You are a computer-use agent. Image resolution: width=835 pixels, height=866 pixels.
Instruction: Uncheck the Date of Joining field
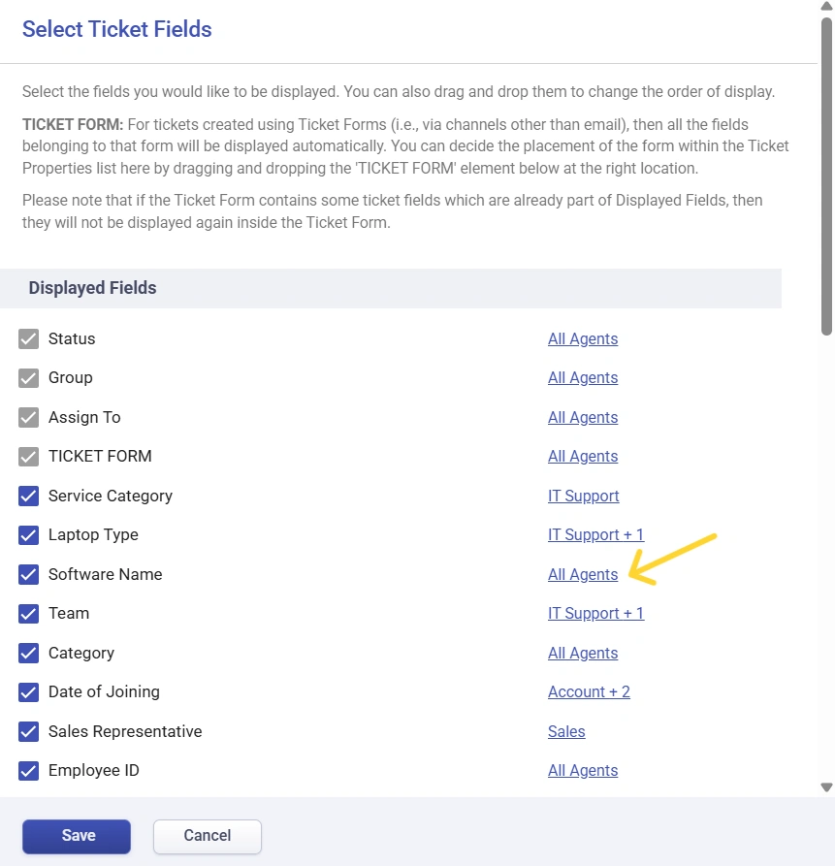tap(28, 692)
